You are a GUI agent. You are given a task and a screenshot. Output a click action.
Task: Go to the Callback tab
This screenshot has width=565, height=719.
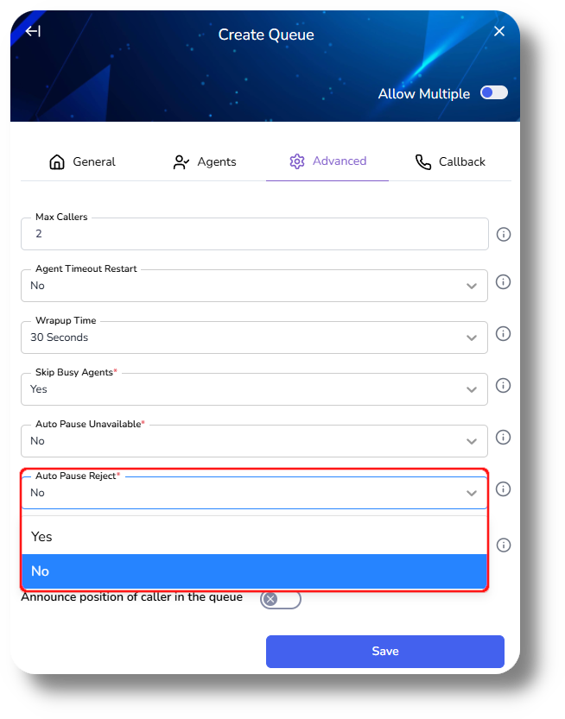pyautogui.click(x=450, y=161)
